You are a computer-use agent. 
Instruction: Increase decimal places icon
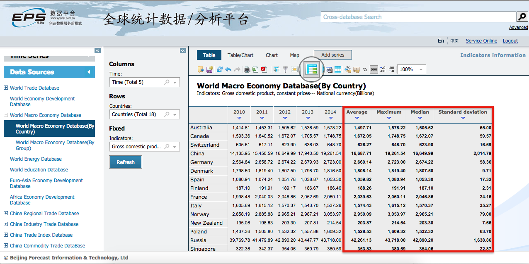click(383, 69)
